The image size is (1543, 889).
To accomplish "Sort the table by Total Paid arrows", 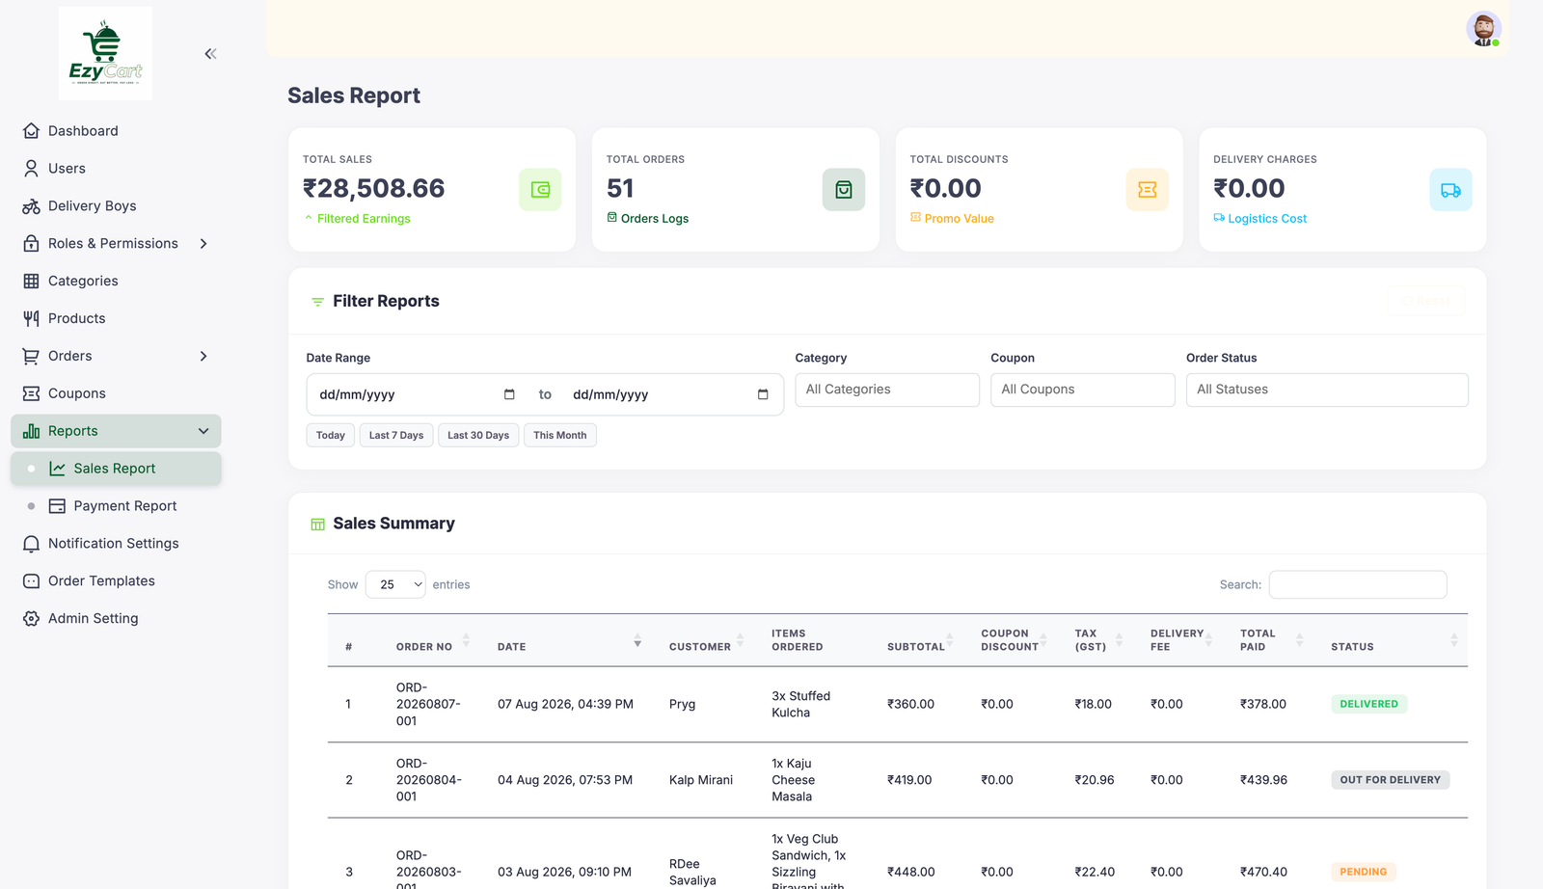I will [x=1299, y=640].
